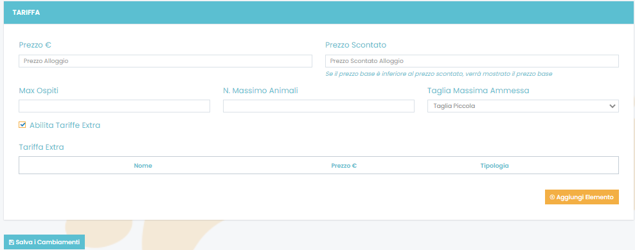
Task: Save with the Salva i Cambiamenti button
Action: click(x=44, y=242)
